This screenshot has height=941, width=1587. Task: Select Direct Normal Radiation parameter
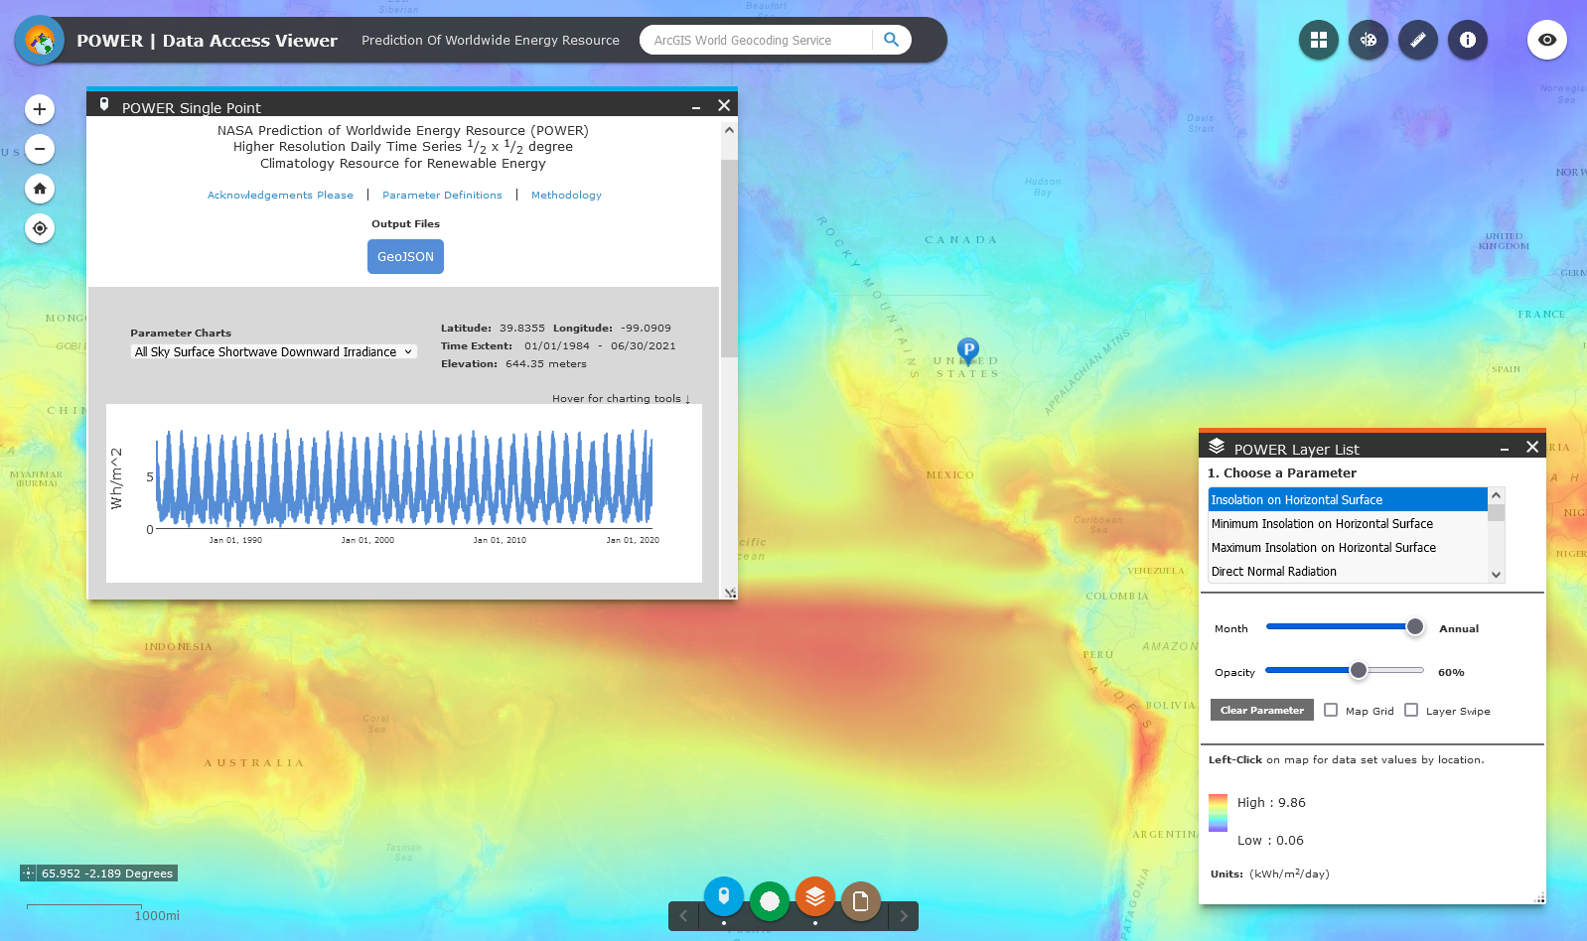pos(1273,572)
